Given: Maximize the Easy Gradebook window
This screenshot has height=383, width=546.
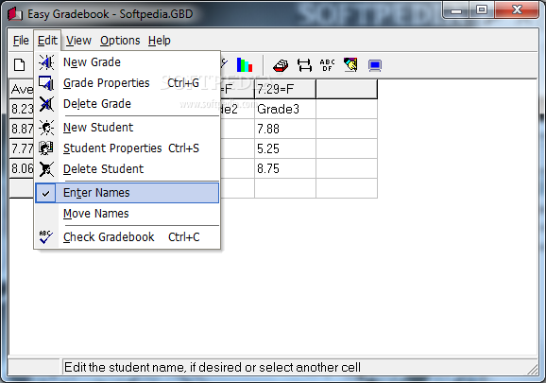Looking at the screenshot, I should coord(481,9).
